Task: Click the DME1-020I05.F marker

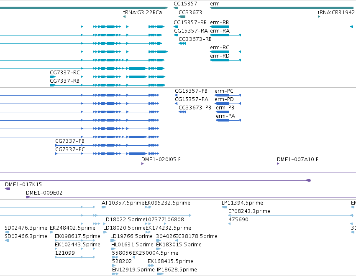Action: click(x=142, y=164)
